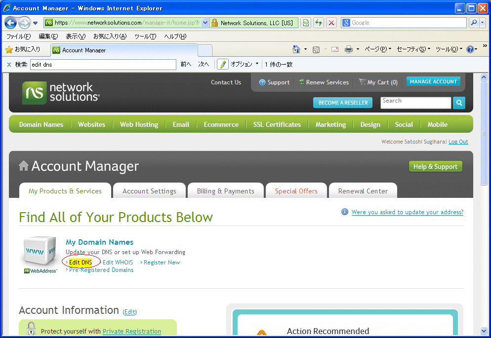Open the Contact Us link
This screenshot has width=491, height=338.
(226, 82)
